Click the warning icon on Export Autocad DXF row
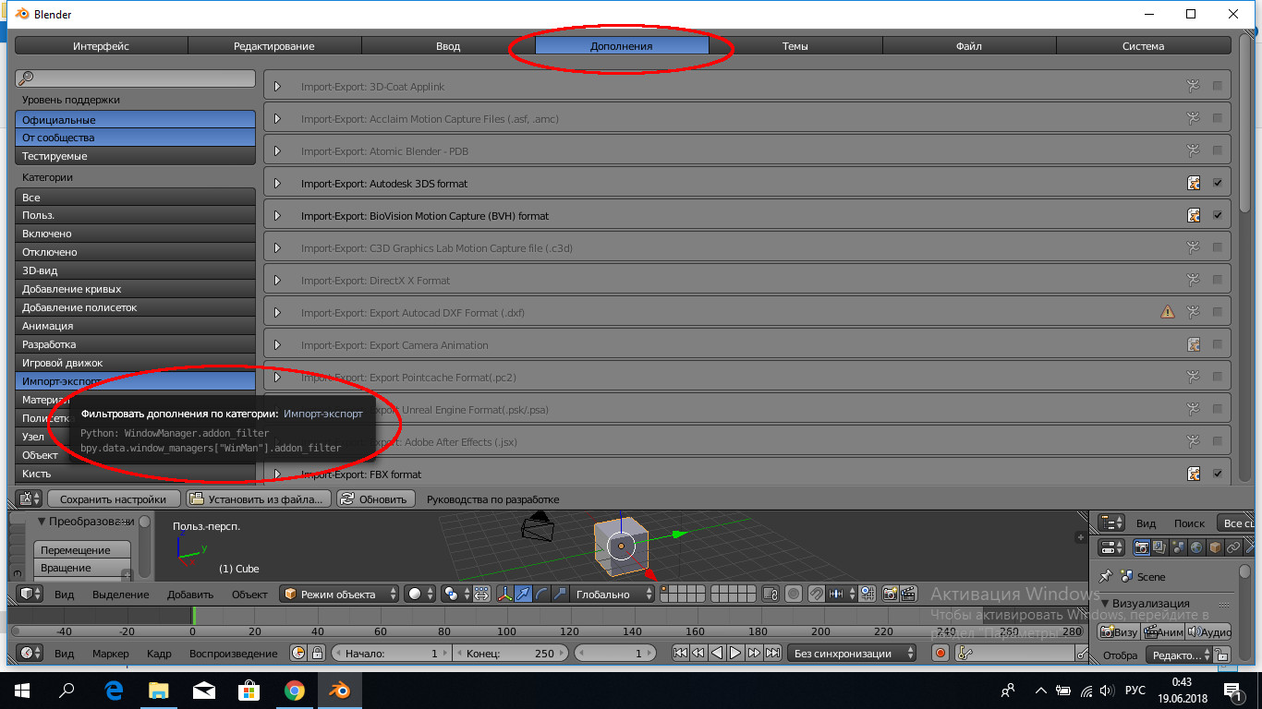1262x709 pixels. click(1168, 312)
